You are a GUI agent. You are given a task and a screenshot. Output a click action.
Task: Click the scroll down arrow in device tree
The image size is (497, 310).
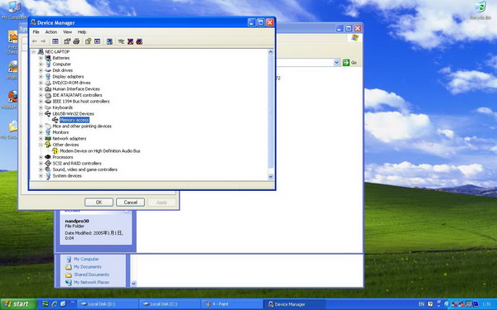pos(271,177)
